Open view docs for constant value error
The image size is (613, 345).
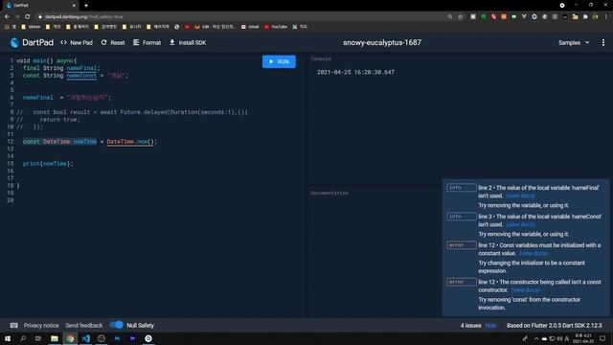click(534, 253)
